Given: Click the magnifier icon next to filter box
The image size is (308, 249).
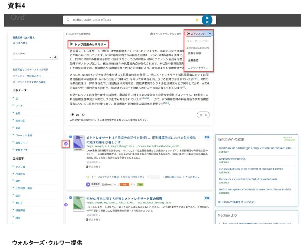Looking at the screenshot, I should [x=55, y=57].
